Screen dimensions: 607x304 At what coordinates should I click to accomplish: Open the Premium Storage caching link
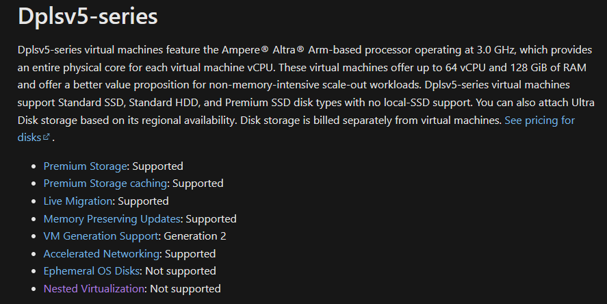click(x=105, y=183)
